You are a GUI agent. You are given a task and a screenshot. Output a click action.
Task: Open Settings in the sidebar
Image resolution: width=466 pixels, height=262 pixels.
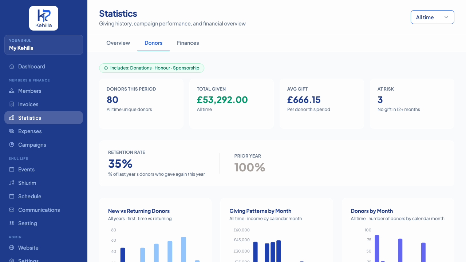[x=44, y=259]
